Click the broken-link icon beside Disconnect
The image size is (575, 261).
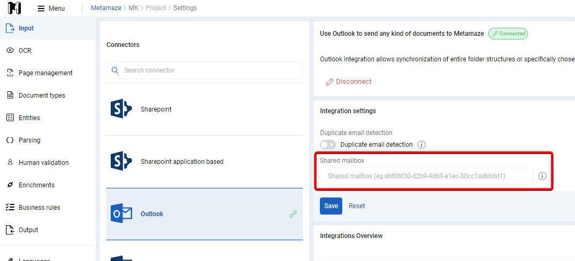click(329, 82)
